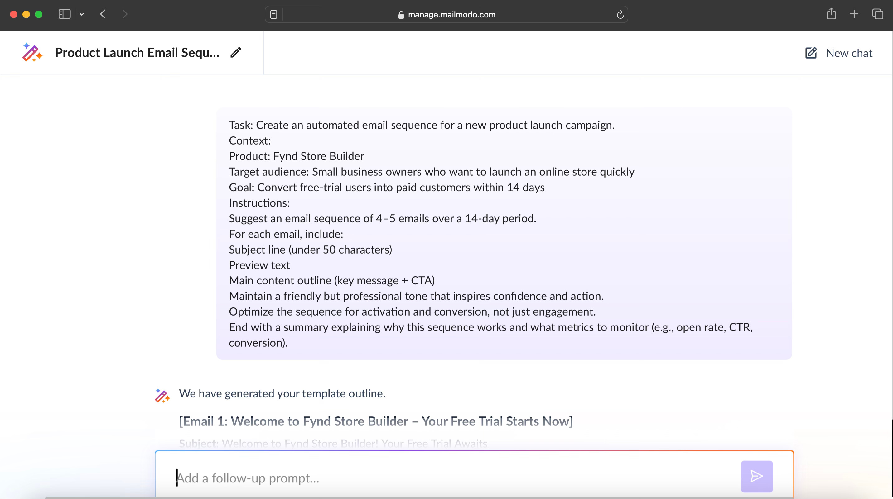Focus the follow-up prompt input field
This screenshot has width=893, height=499.
click(x=451, y=478)
